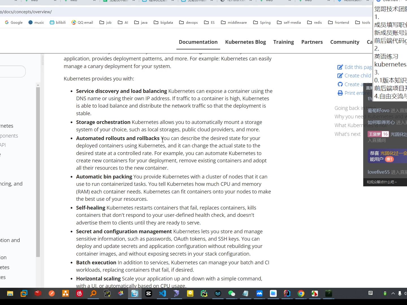The width and height of the screenshot is (407, 305).
Task: Expand the redis bookmarks folder
Action: pyautogui.click(x=315, y=22)
